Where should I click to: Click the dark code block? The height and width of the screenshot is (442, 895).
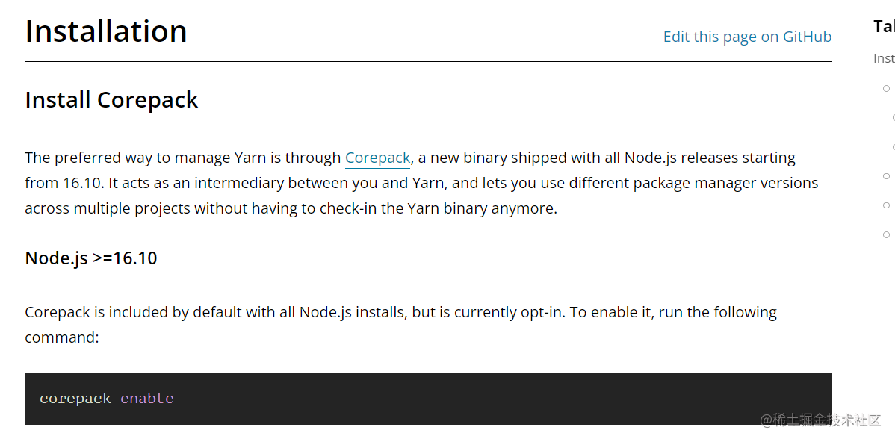[428, 398]
